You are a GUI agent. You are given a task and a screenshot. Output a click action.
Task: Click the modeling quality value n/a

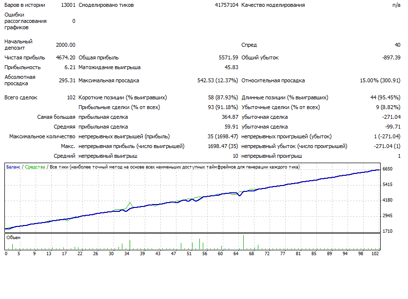pos(396,5)
